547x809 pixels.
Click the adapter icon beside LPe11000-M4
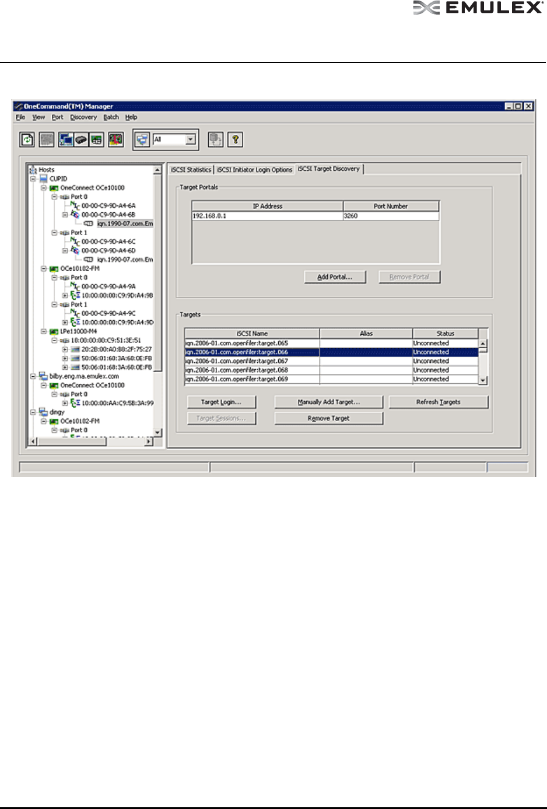(x=54, y=331)
